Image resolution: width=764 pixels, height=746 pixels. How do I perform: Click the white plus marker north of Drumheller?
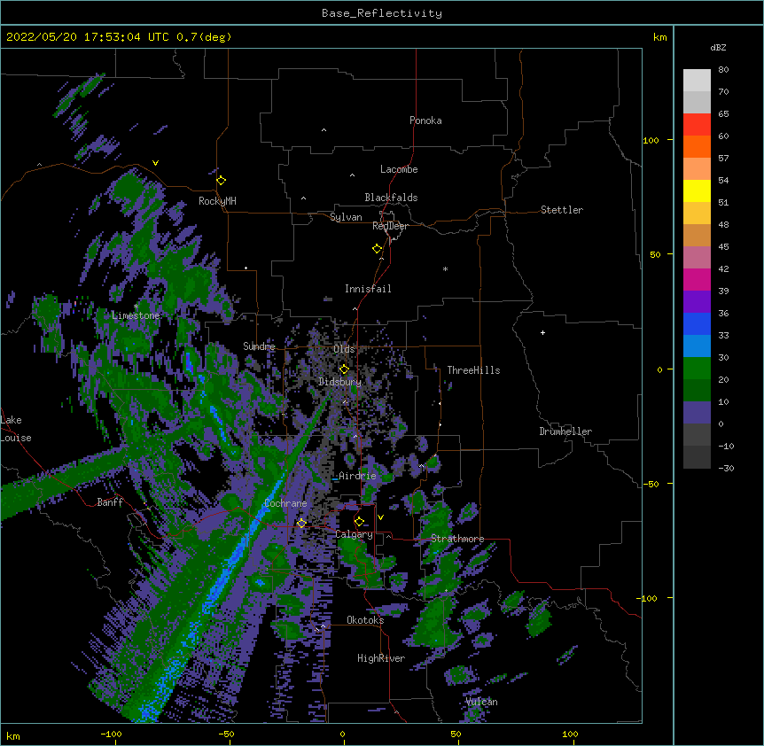pyautogui.click(x=542, y=332)
